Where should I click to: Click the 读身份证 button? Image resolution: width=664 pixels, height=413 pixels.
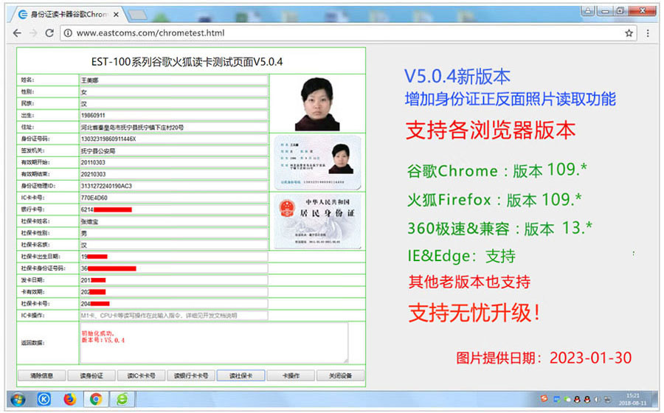point(91,375)
